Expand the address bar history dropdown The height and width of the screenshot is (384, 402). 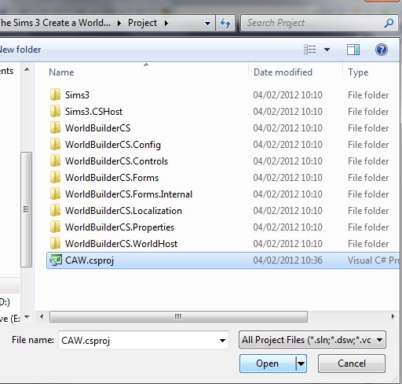(207, 24)
